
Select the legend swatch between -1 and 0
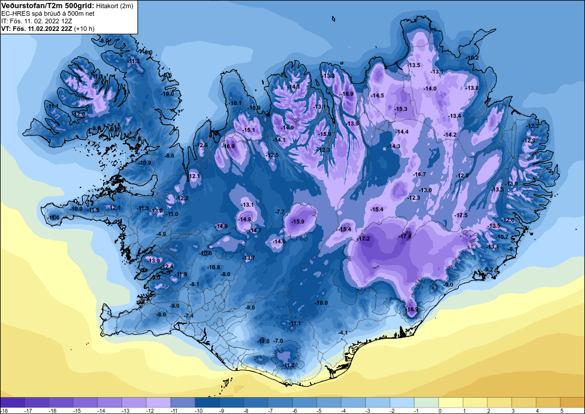tap(426, 402)
